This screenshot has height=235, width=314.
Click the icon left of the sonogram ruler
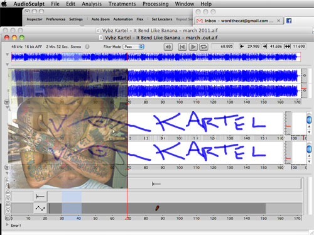click(x=7, y=167)
